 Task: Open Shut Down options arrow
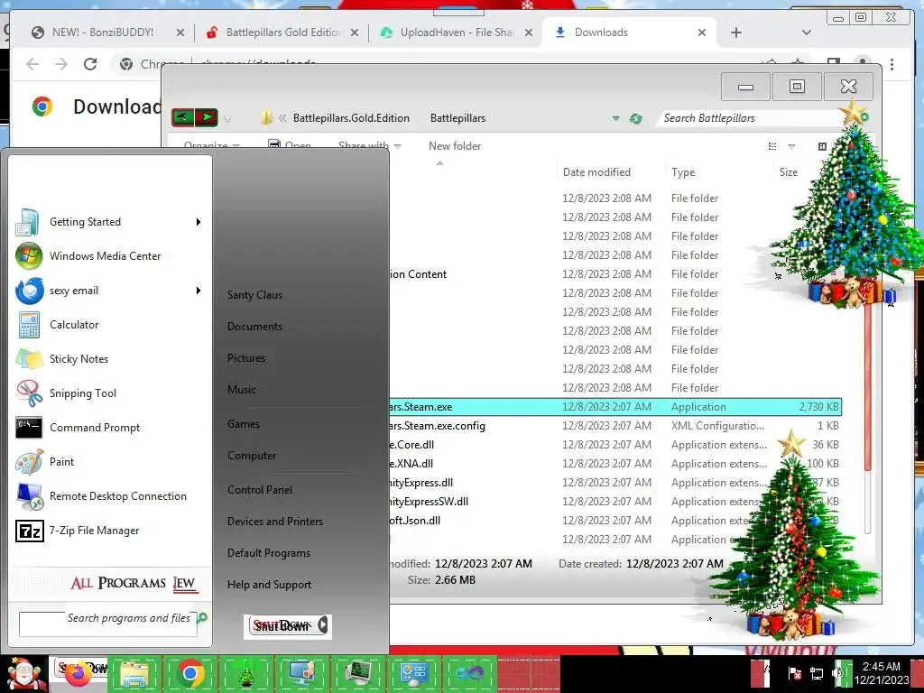pos(323,625)
